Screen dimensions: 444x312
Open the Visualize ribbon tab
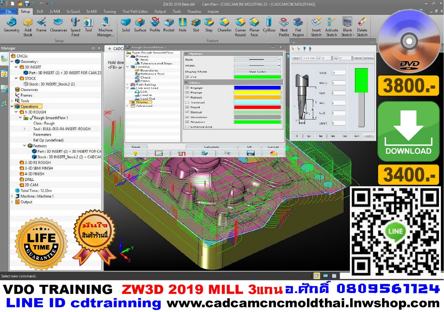[194, 11]
